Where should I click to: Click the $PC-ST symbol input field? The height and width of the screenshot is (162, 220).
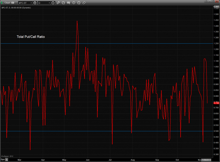click(24, 3)
